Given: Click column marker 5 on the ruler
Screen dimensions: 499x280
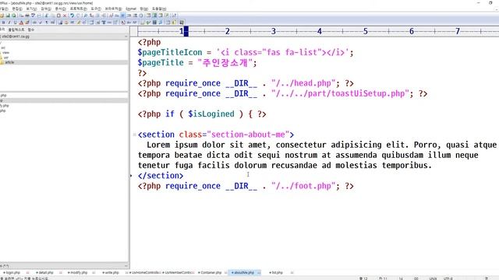Looking at the screenshot, I should [x=366, y=31].
